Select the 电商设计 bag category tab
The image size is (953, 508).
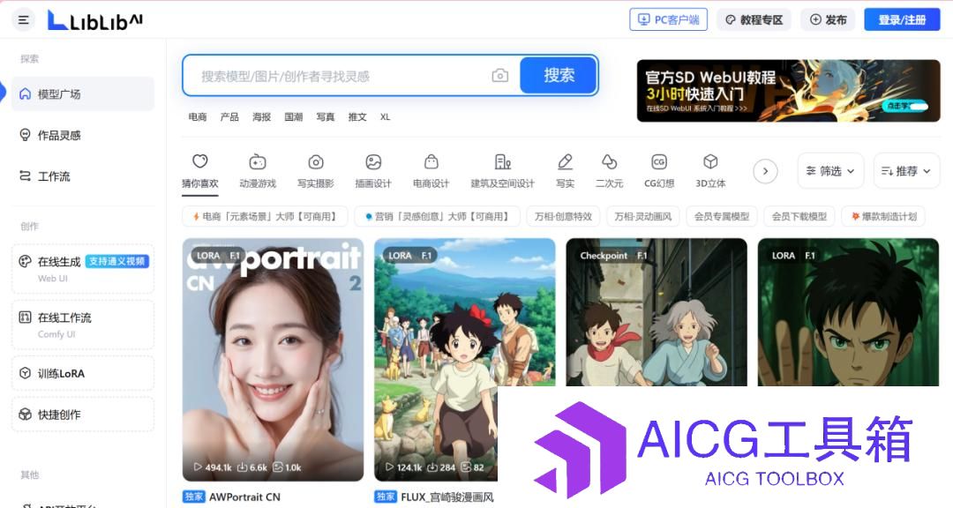click(431, 171)
